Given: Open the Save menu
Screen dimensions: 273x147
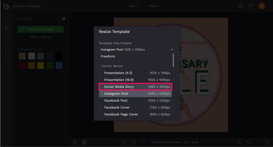Looking at the screenshot, I should (x=154, y=6).
